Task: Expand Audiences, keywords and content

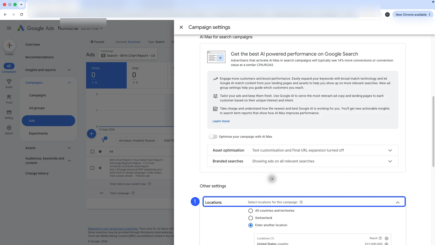Action: click(69, 161)
